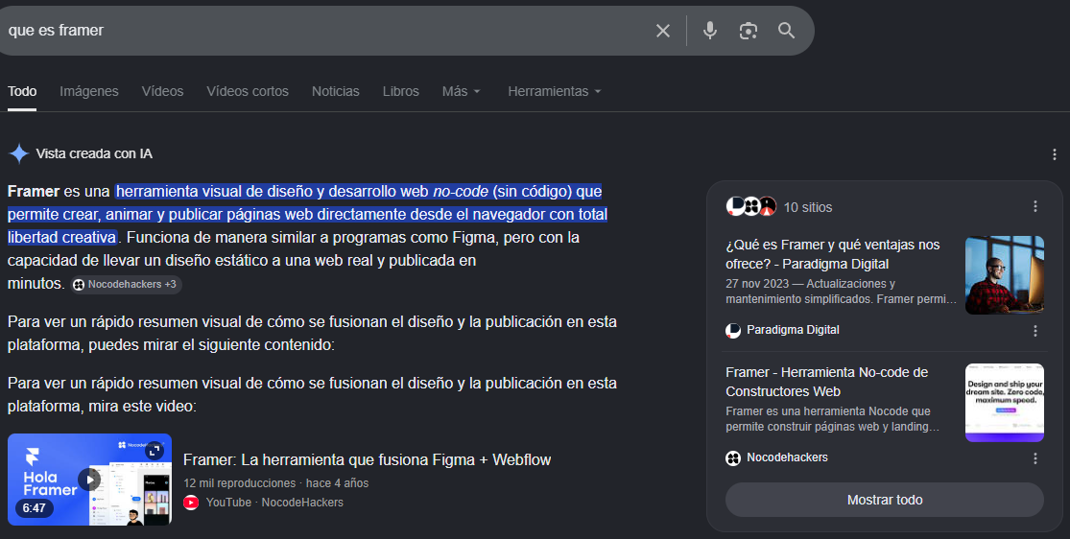Open '¿Qué es Framer y qué ventajas' article
This screenshot has height=539, width=1070.
point(833,254)
